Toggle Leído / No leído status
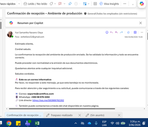Viewport: 148px width, 127px height. click(x=36, y=4)
